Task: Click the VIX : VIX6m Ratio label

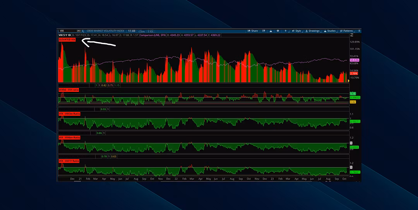Action: click(69, 137)
